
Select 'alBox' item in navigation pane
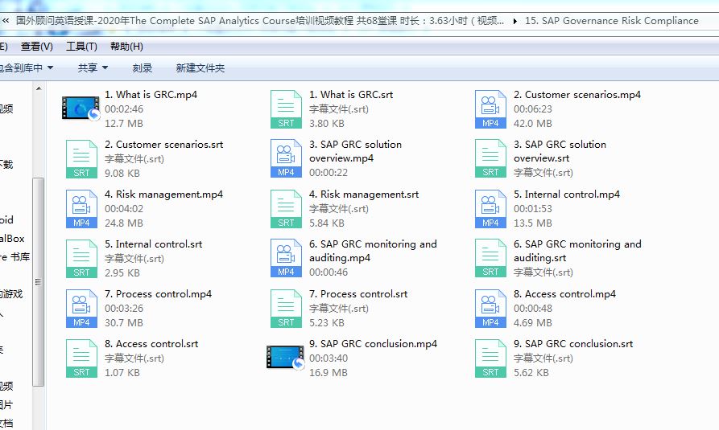coord(12,239)
